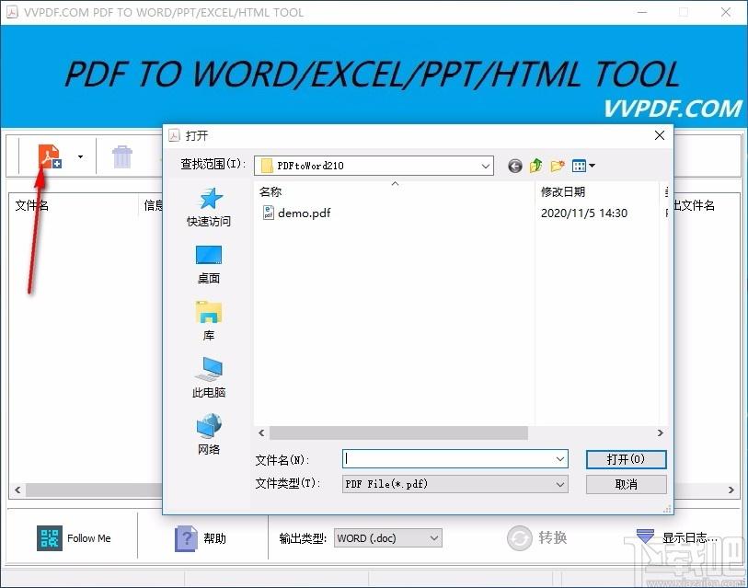
Task: Select 库 in sidebar
Action: click(209, 321)
